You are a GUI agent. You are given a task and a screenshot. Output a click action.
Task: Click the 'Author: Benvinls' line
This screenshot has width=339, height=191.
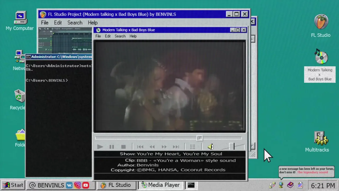(x=138, y=165)
